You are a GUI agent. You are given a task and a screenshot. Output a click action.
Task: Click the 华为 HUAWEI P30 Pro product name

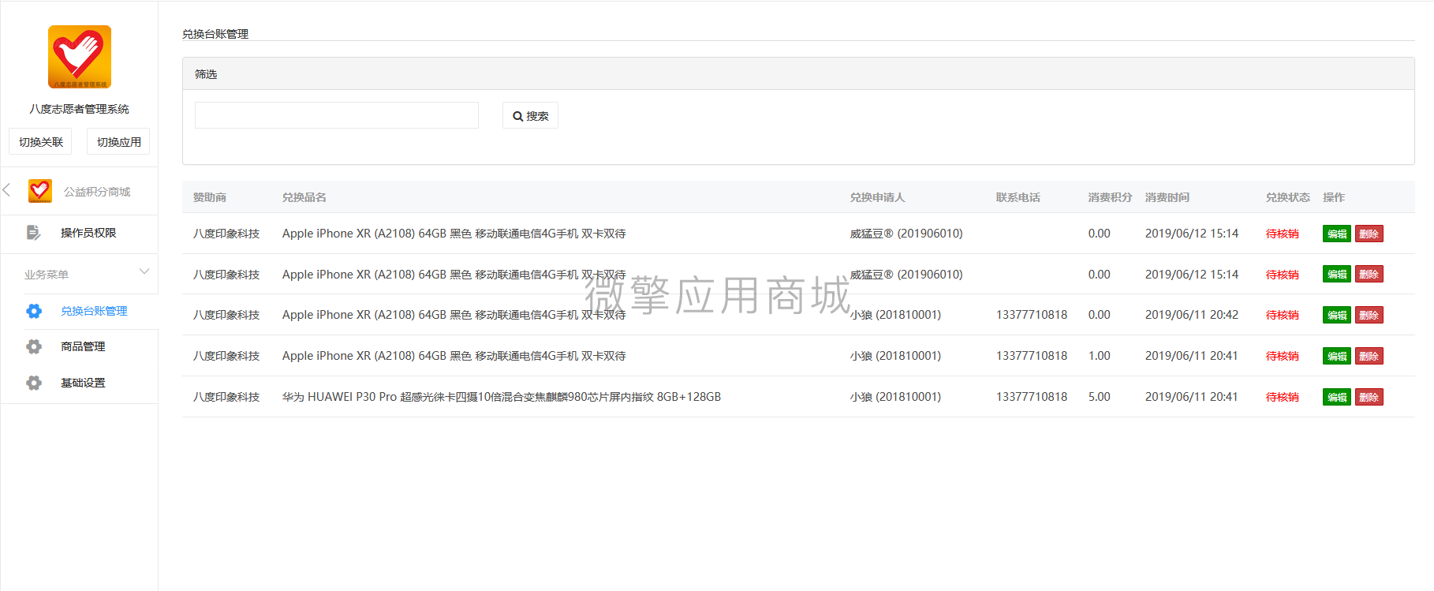pyautogui.click(x=502, y=397)
